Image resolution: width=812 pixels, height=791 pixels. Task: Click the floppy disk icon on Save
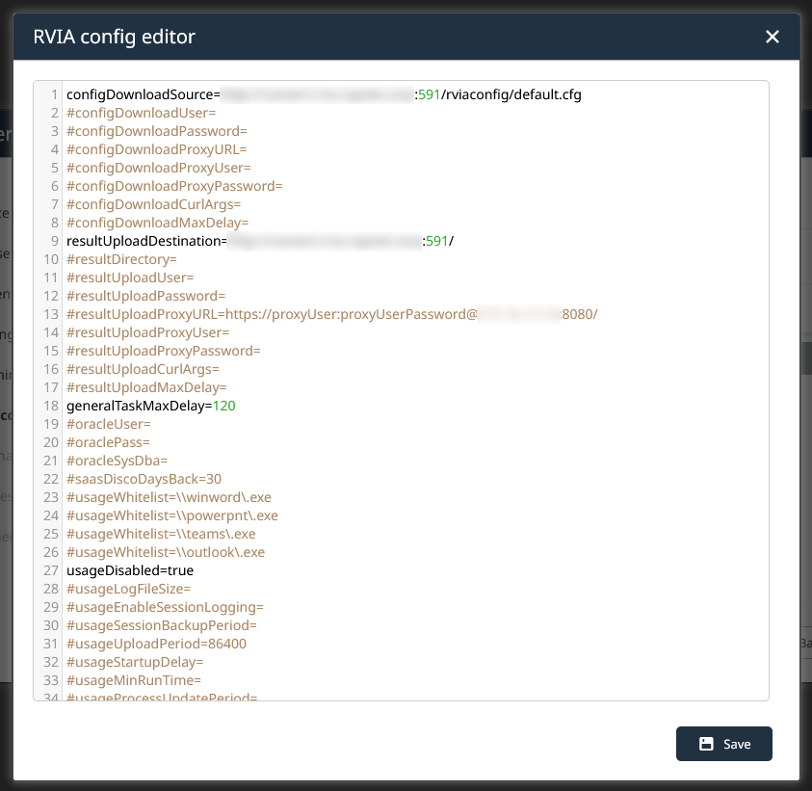click(x=706, y=744)
